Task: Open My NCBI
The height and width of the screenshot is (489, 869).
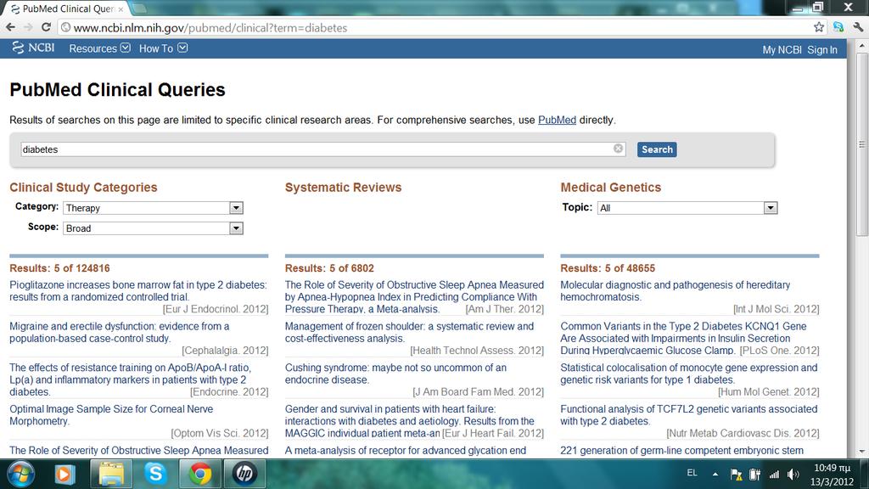Action: coord(782,49)
